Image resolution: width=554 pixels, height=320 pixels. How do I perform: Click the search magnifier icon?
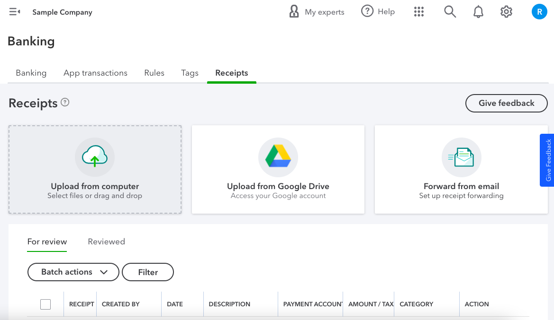[x=450, y=12]
